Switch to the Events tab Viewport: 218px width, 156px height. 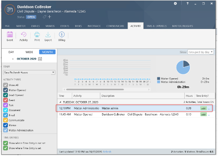(65, 26)
